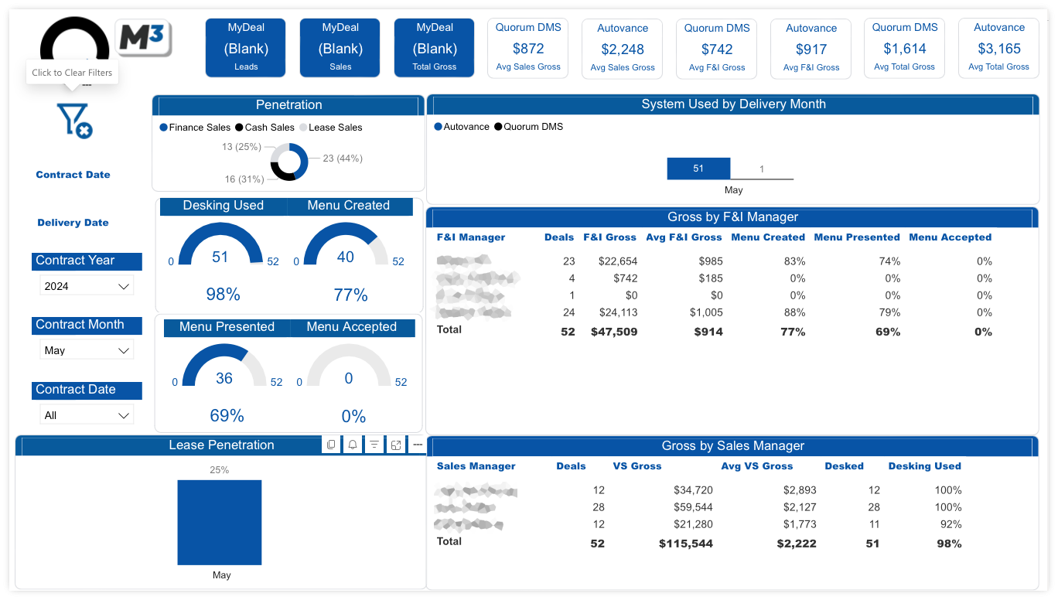Sort by VS Gross column header
Image resolution: width=1058 pixels, height=600 pixels.
(x=637, y=466)
